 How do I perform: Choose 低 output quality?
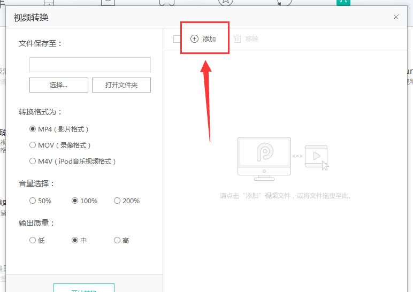tap(33, 240)
